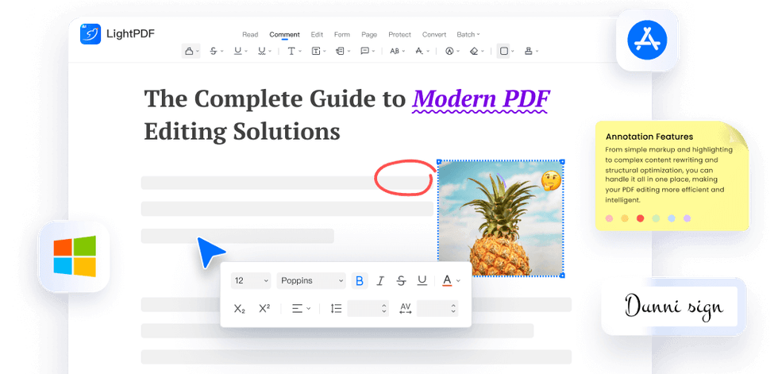Screen dimensions: 778x374
Task: Select the strikeout A text tool
Action: pos(419,51)
